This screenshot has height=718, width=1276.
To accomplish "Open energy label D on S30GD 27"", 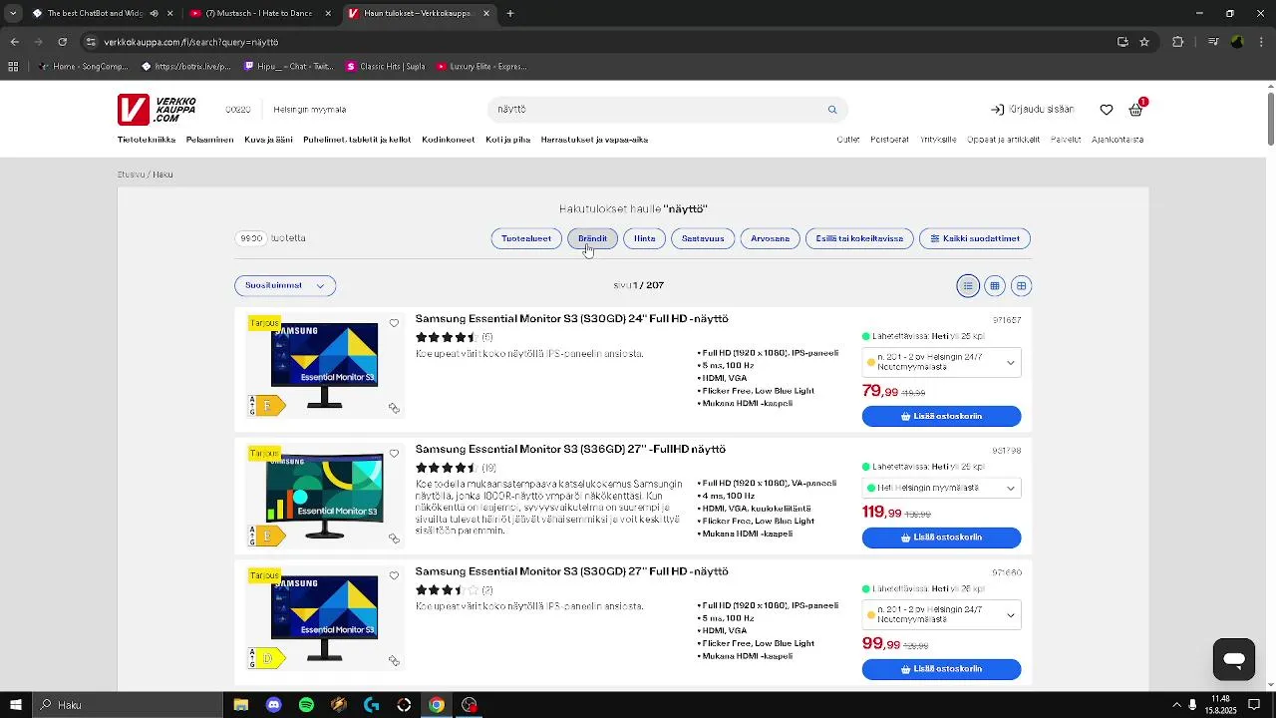I will pos(267,658).
